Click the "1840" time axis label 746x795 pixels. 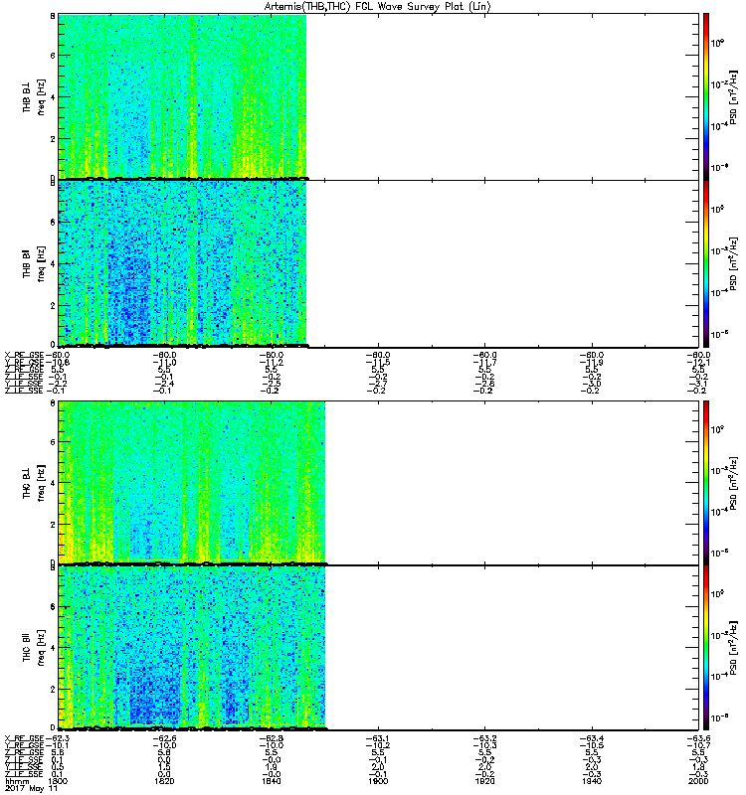(271, 781)
